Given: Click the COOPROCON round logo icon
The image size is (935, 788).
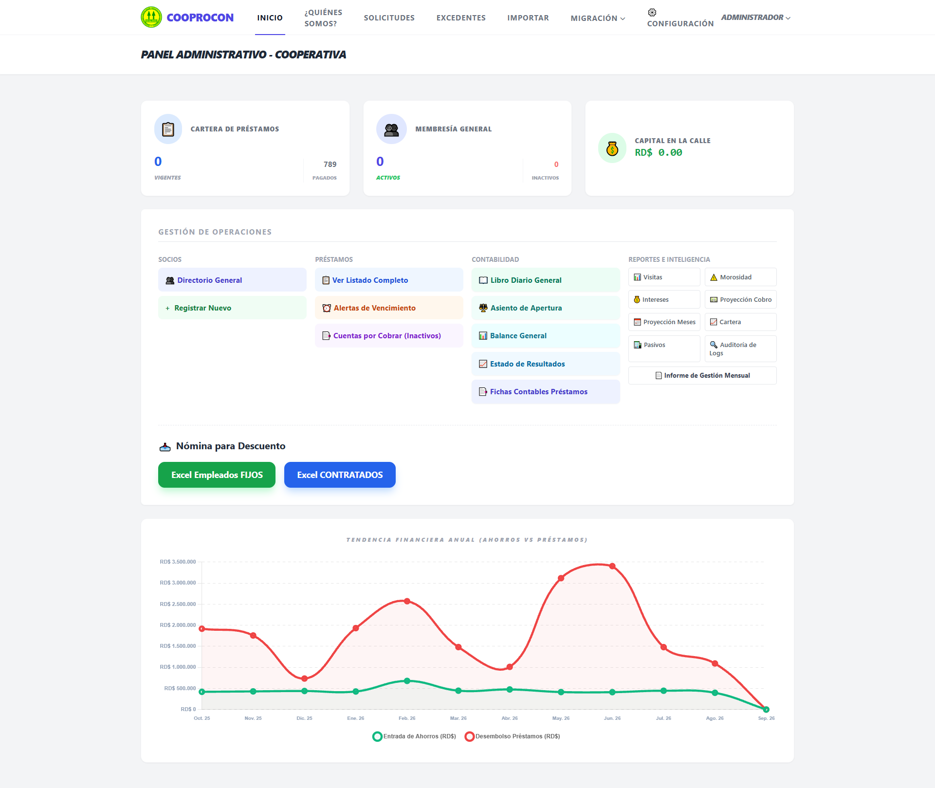Looking at the screenshot, I should click(151, 17).
